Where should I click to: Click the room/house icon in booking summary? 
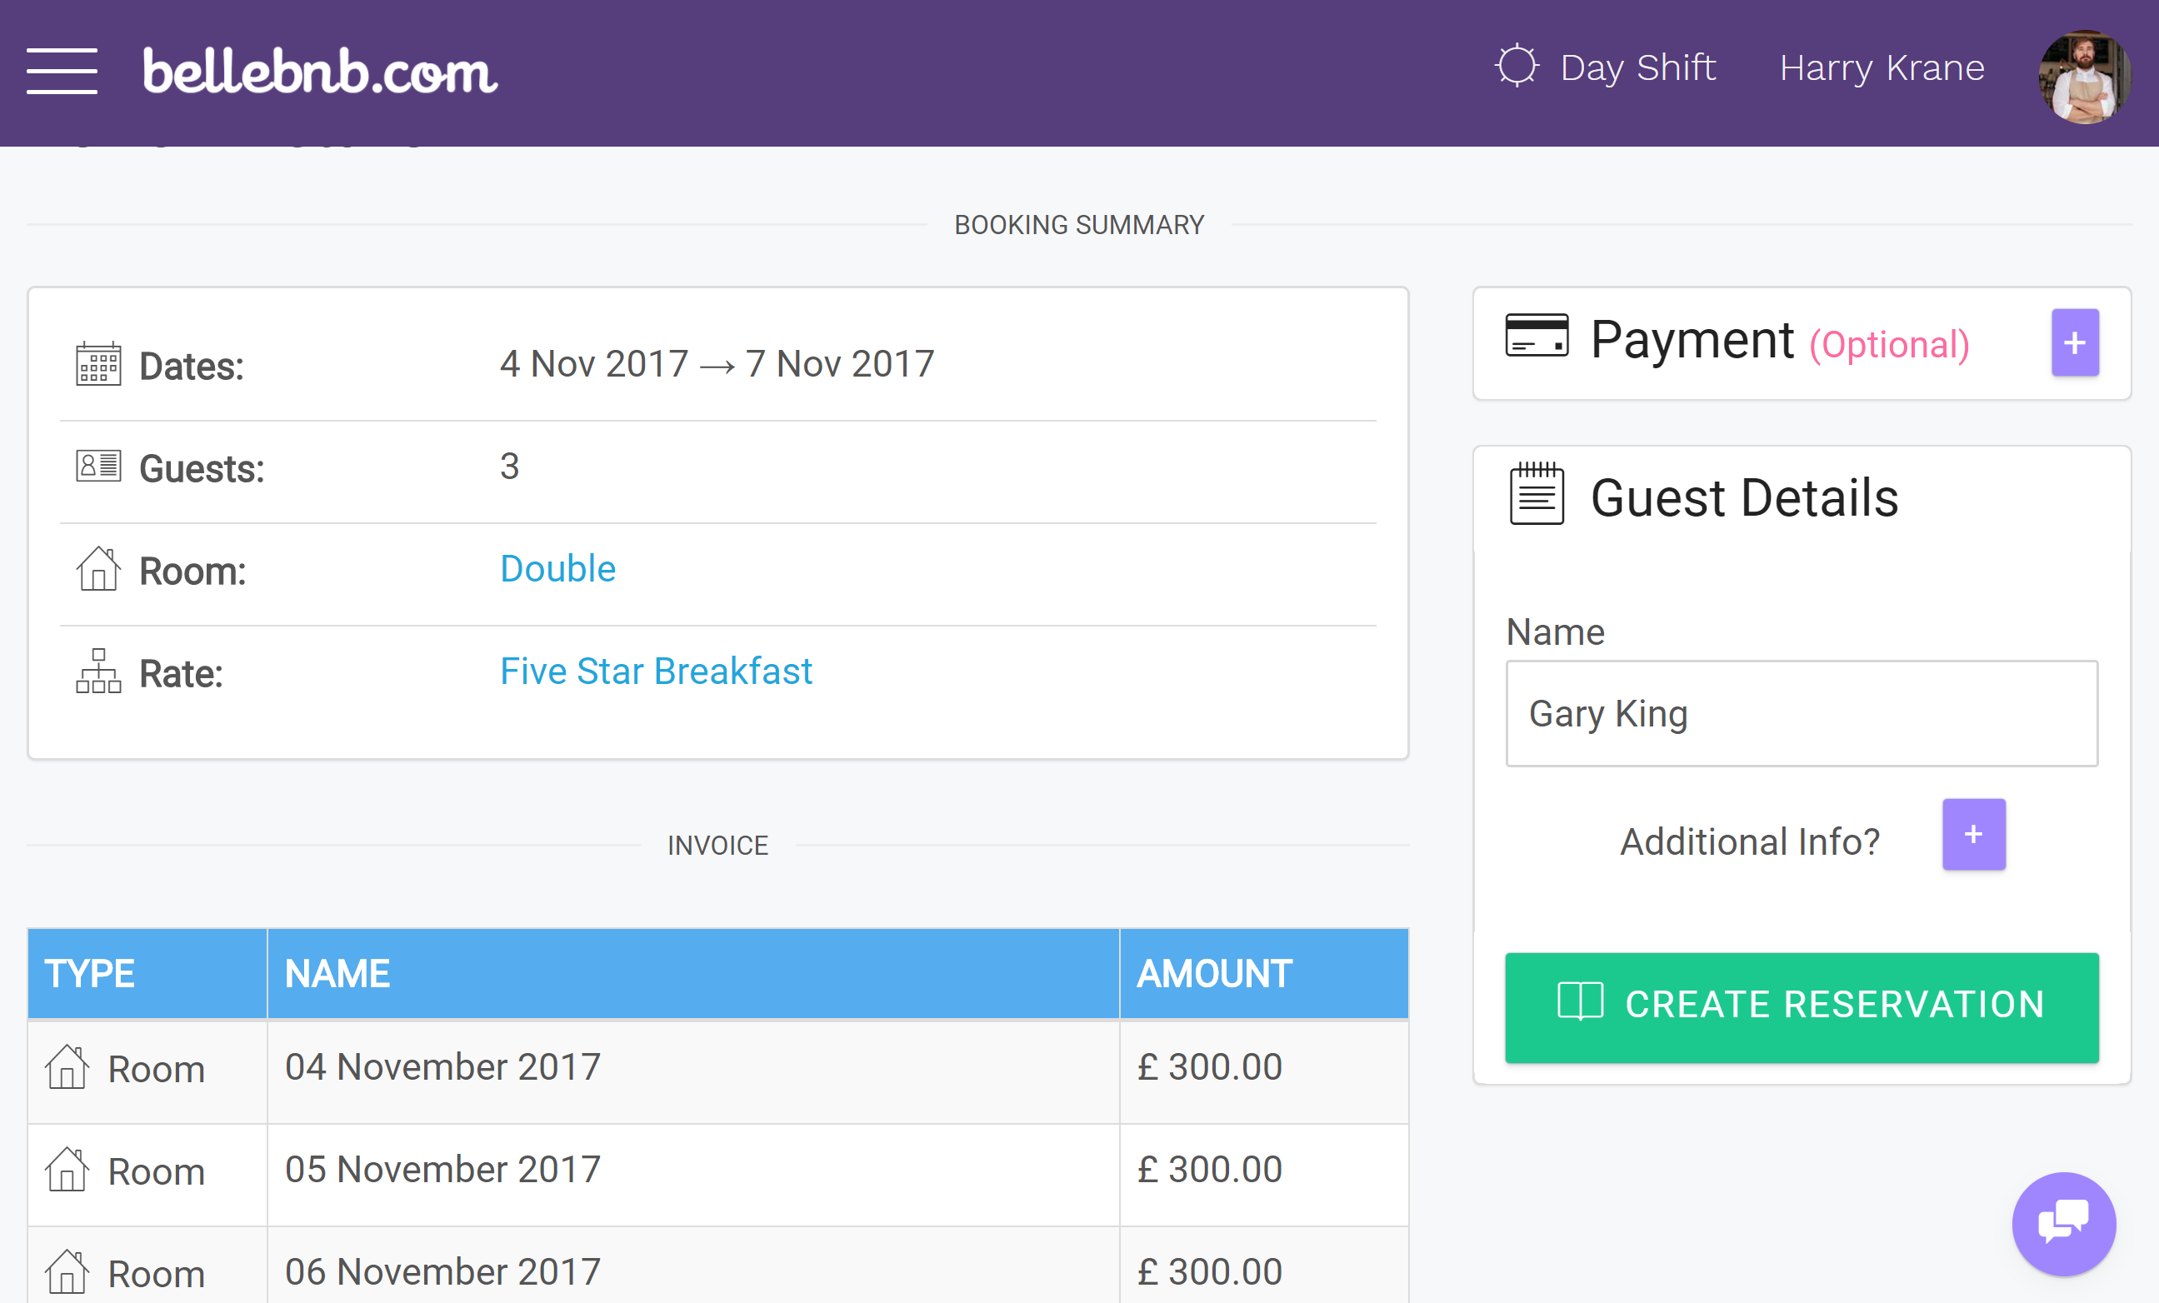click(102, 569)
